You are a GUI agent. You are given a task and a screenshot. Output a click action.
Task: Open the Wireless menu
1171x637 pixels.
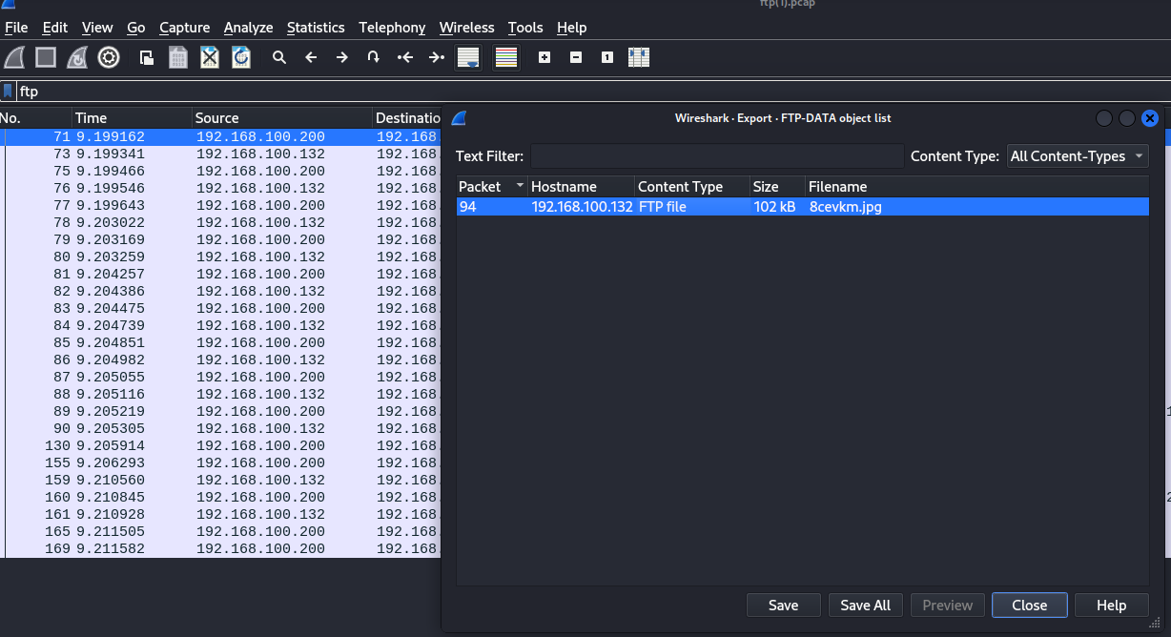(467, 28)
